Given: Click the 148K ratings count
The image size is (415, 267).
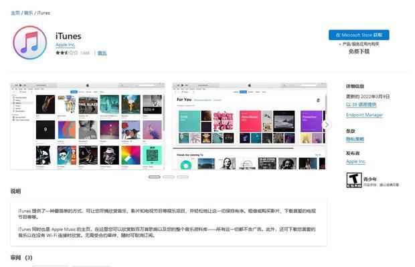Looking at the screenshot, I should 85,53.
